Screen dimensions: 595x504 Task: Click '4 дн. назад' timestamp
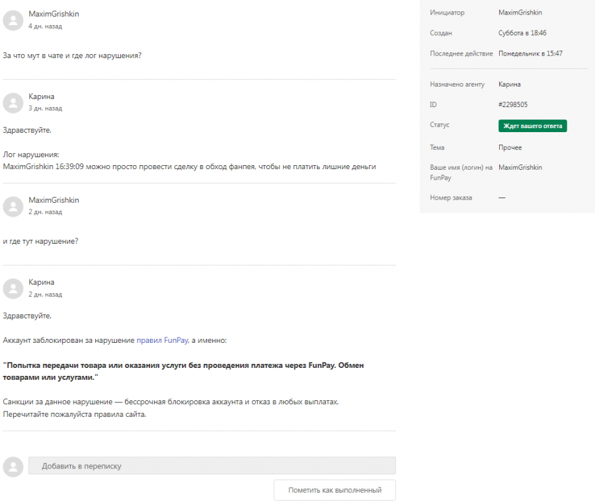(x=45, y=26)
